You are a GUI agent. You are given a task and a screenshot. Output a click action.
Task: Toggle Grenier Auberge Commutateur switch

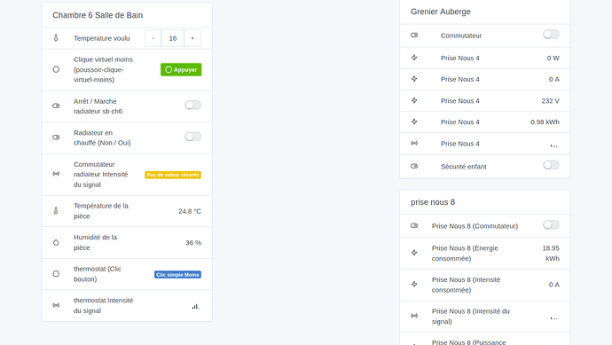pyautogui.click(x=551, y=35)
